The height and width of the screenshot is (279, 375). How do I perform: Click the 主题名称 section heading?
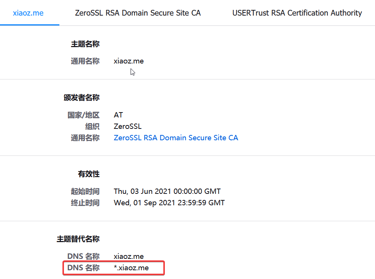85,44
